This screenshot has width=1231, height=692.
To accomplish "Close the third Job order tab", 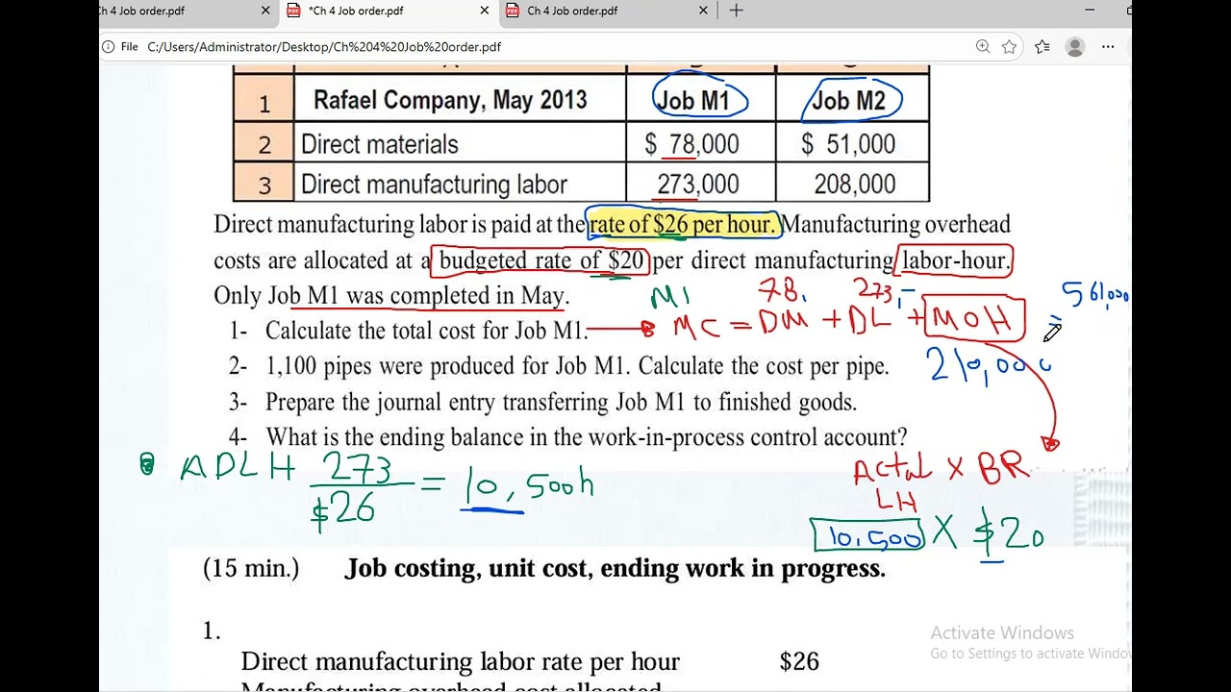I will tap(703, 11).
